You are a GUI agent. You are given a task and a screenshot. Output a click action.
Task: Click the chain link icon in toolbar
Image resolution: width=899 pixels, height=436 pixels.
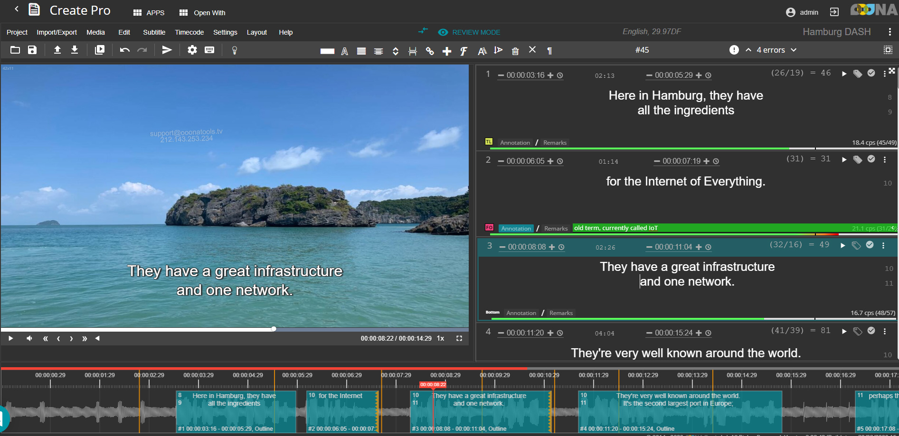pos(430,51)
